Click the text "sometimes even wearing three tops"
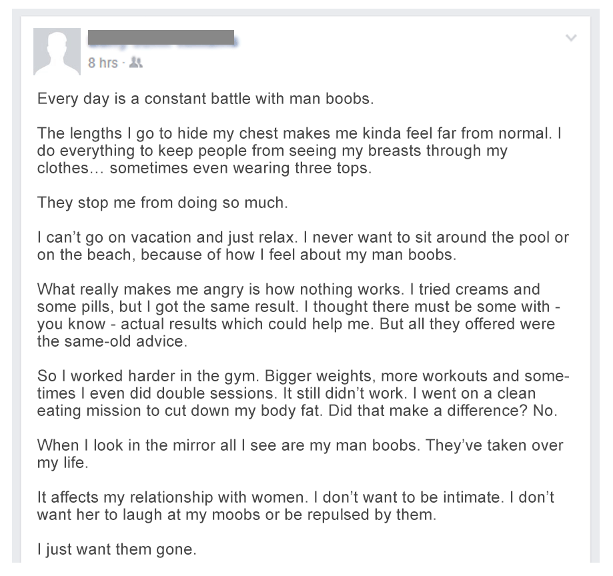The height and width of the screenshot is (576, 613). tap(239, 168)
